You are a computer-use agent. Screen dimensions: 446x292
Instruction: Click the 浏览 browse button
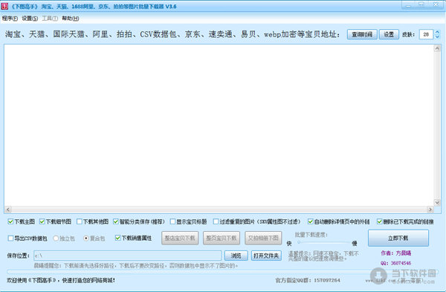(x=236, y=256)
